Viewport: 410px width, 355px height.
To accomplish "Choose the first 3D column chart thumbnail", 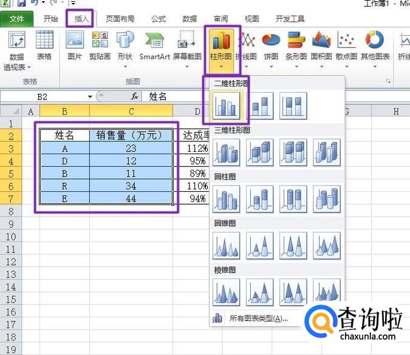I will click(226, 152).
